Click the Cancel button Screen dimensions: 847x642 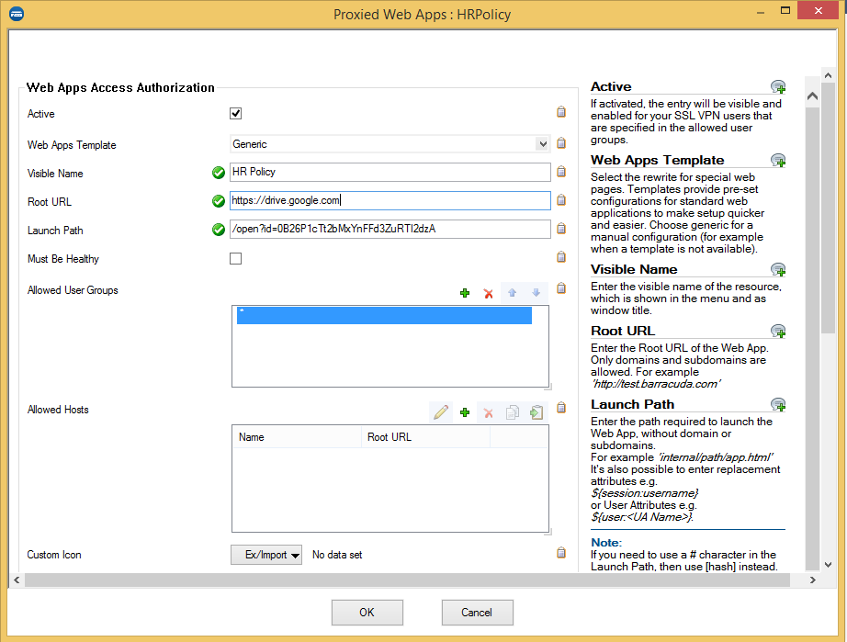(x=477, y=613)
